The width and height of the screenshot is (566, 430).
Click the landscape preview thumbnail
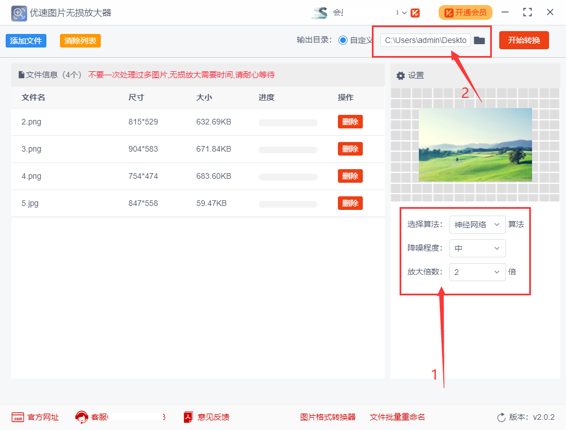point(475,145)
